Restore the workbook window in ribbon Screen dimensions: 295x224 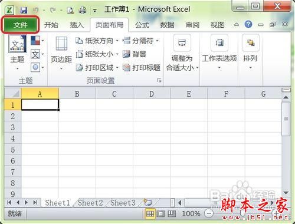(x=273, y=25)
